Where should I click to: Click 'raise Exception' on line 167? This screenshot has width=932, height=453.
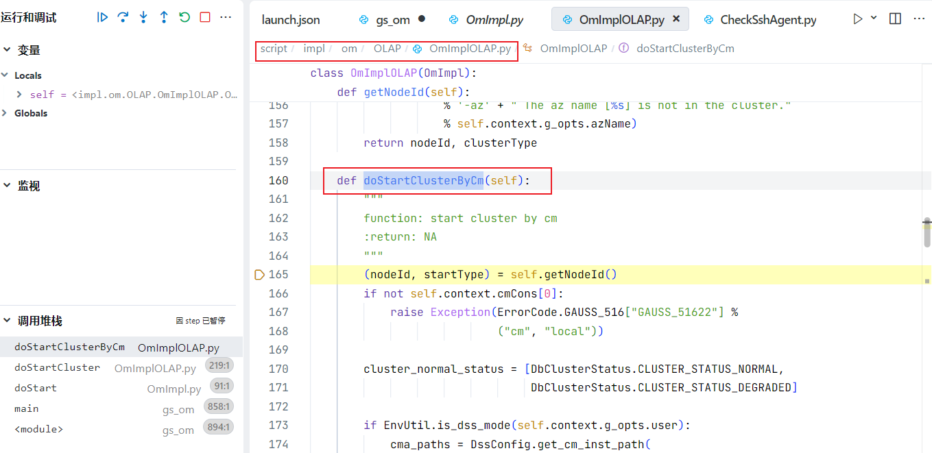(440, 313)
